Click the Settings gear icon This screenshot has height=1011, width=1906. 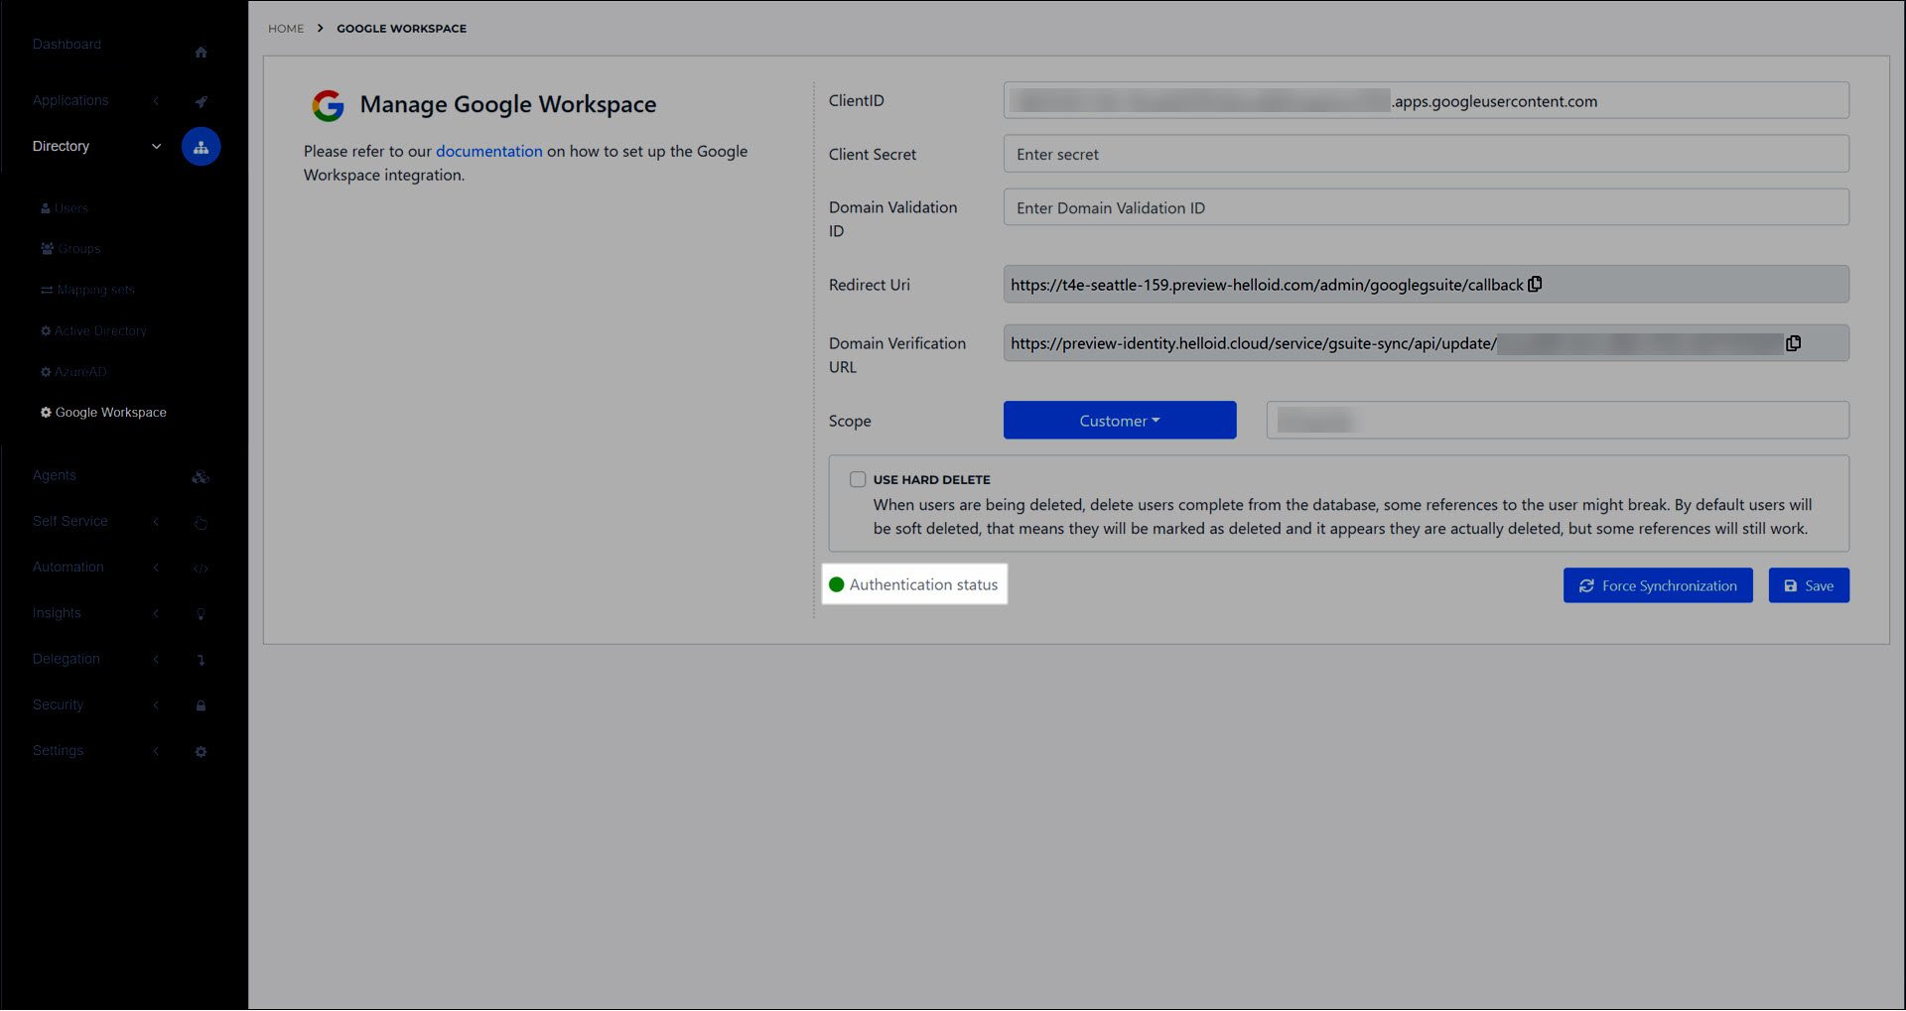click(x=201, y=752)
